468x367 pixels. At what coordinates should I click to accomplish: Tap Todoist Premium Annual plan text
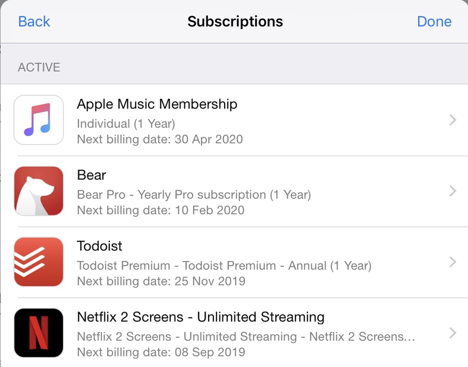(x=224, y=266)
